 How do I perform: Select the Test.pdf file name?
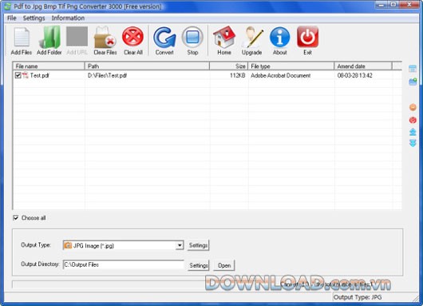(39, 75)
